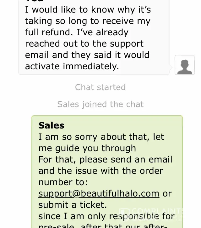
Task: Click "full refund" in your message
Action: 46,32
